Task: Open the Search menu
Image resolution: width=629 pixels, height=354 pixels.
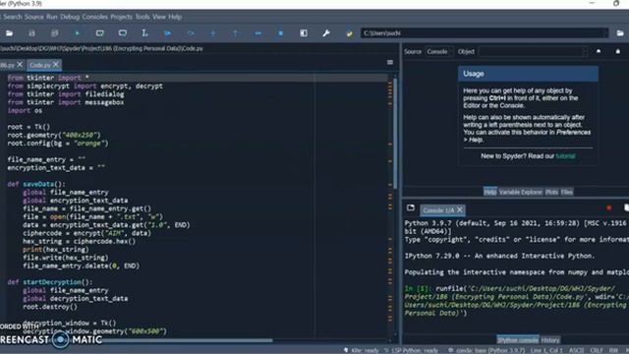Action: [x=13, y=17]
